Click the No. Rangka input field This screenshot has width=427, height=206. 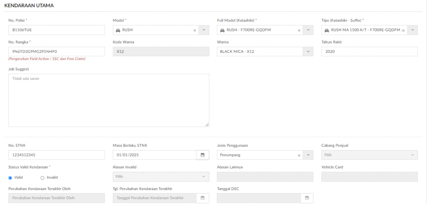57,52
